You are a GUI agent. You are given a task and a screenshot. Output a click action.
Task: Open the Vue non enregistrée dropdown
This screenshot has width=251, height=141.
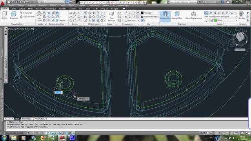tap(150, 16)
